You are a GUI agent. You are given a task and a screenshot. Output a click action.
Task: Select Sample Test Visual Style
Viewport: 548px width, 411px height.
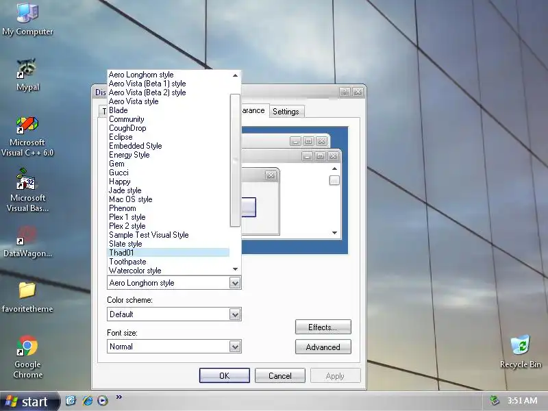tap(168, 235)
